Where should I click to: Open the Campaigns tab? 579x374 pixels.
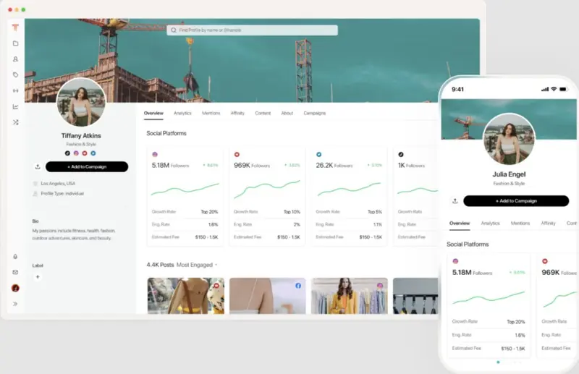tap(314, 114)
